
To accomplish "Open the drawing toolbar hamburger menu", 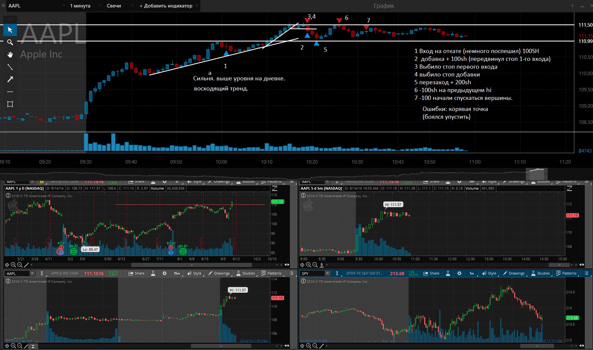I will [10, 20].
